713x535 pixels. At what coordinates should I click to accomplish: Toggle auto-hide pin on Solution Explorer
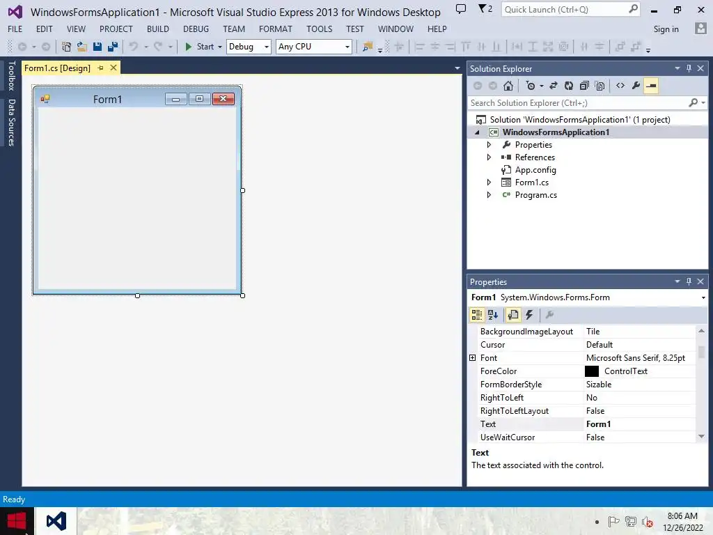[x=689, y=68]
